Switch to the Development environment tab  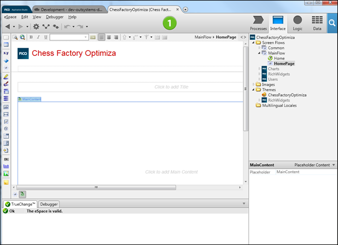[x=69, y=9]
